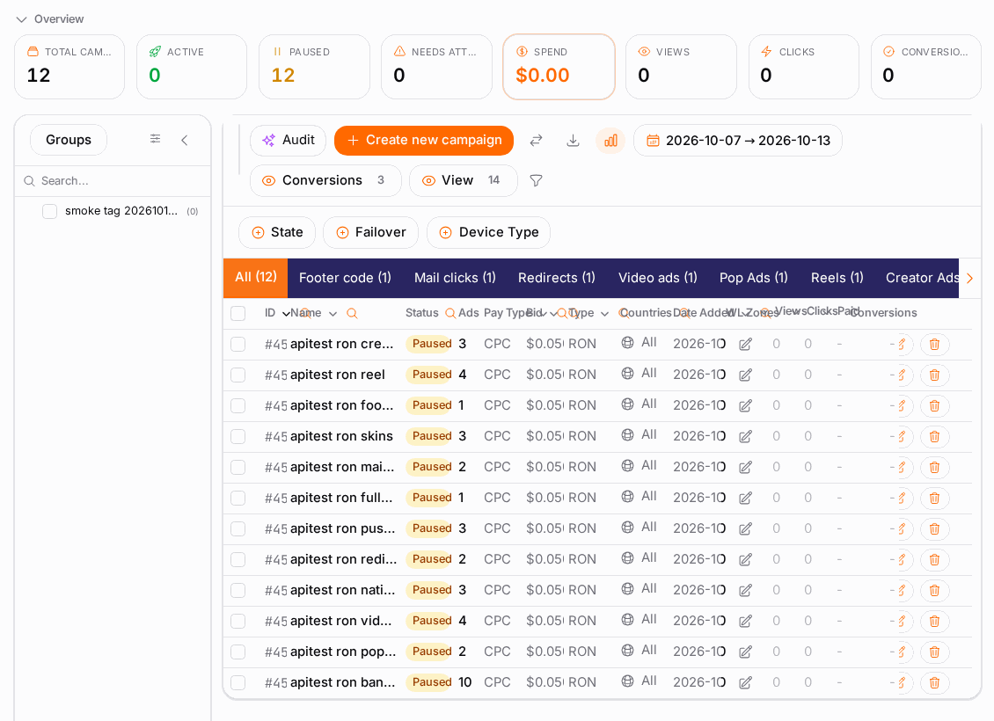Delete apitest ron ban... trash icon

934,683
